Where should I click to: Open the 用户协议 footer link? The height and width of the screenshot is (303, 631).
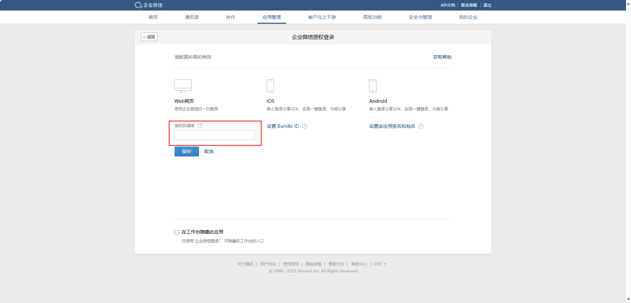[268, 264]
